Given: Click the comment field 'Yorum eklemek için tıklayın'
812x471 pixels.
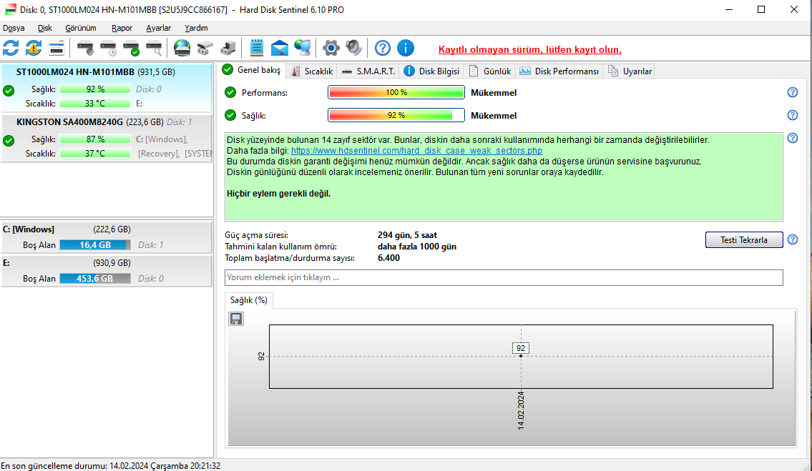Looking at the screenshot, I should tap(504, 277).
